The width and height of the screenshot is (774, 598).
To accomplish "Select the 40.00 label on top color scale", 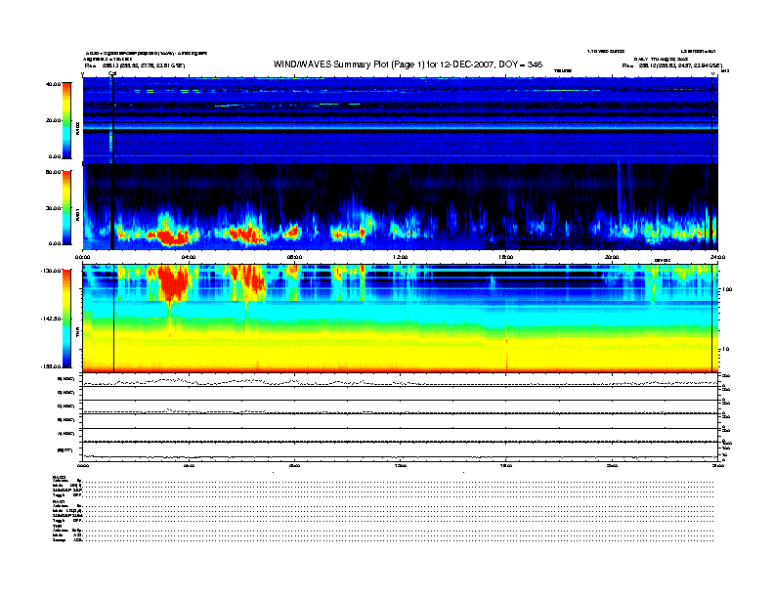I will pyautogui.click(x=53, y=84).
